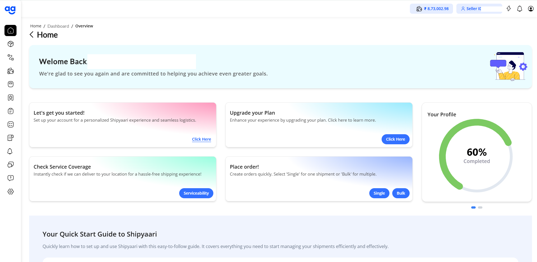Click "Upgrade your Plan" card title
Viewport: 537px width, 262px height.
click(252, 113)
